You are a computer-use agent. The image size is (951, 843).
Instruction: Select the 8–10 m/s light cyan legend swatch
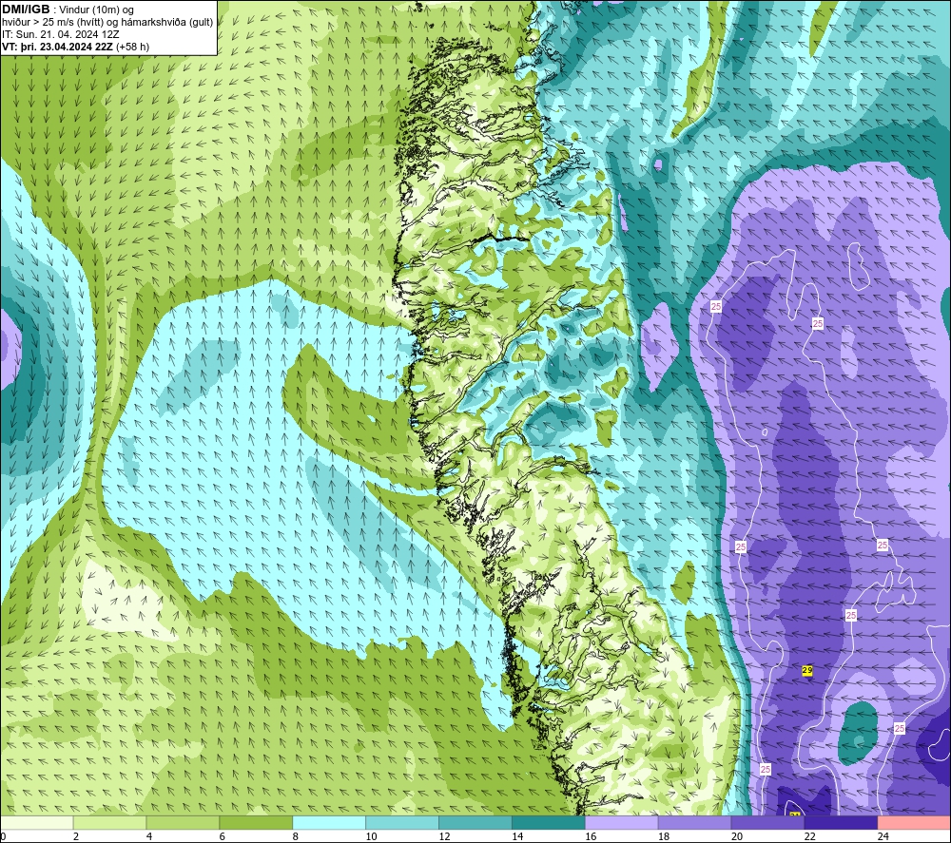tap(329, 823)
